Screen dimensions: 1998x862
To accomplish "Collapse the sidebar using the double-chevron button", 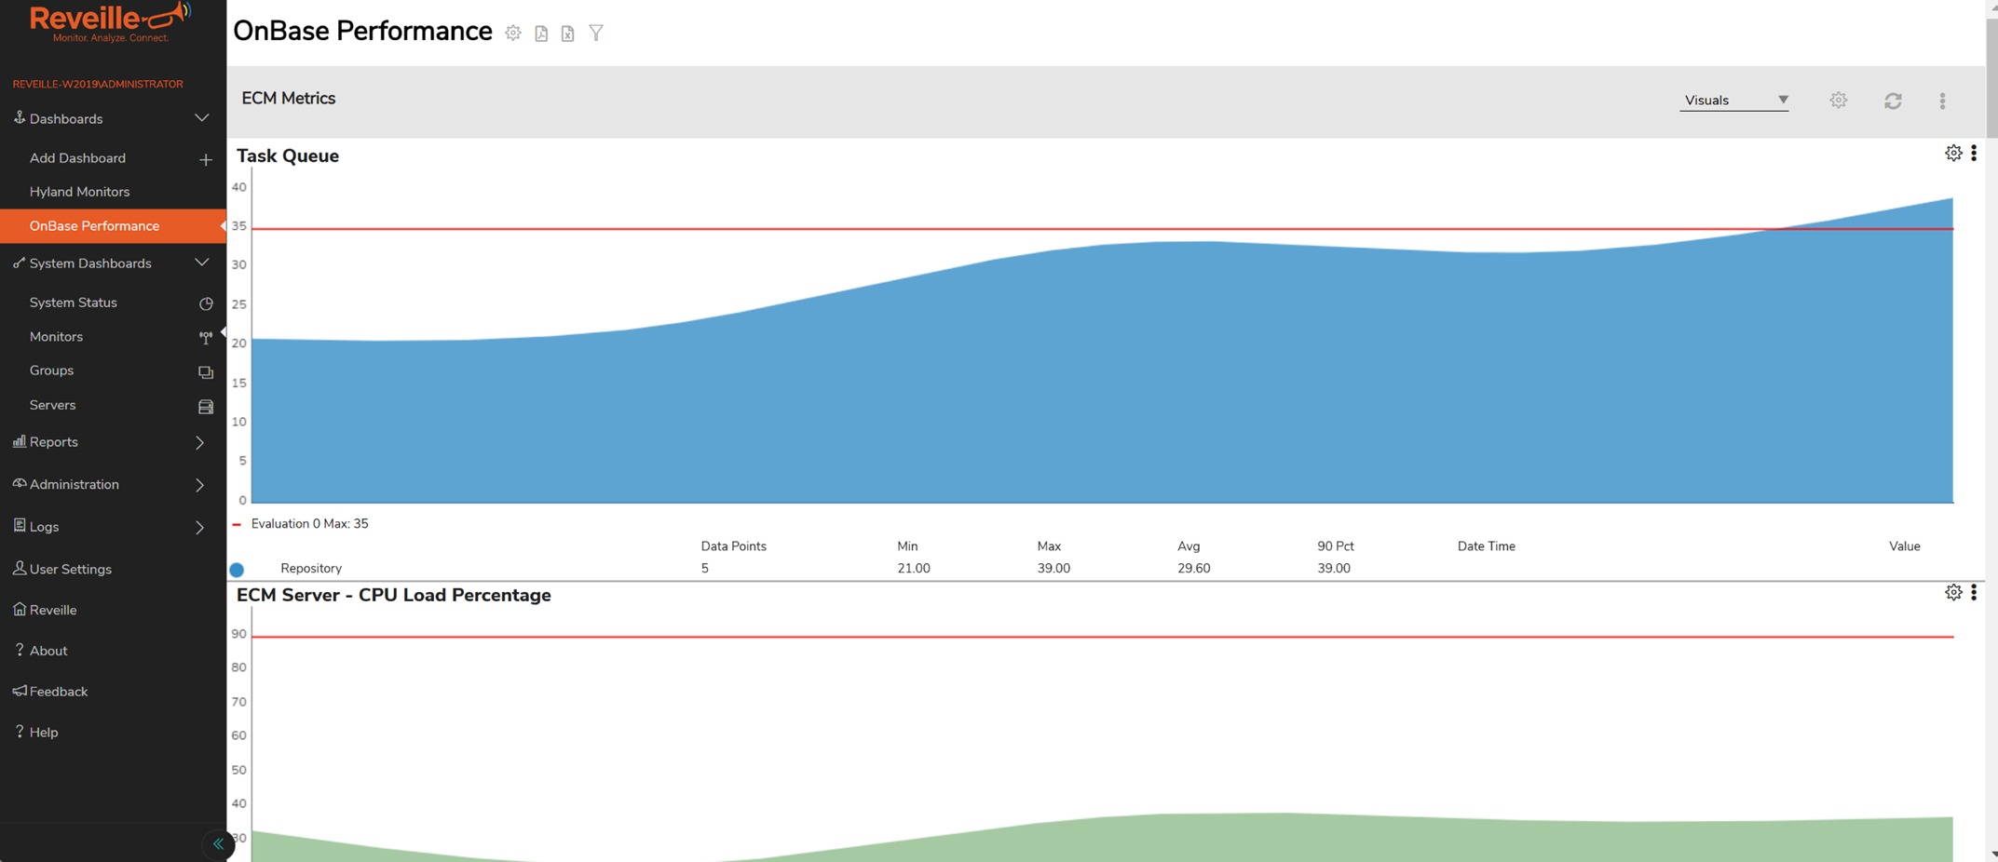I will point(218,844).
